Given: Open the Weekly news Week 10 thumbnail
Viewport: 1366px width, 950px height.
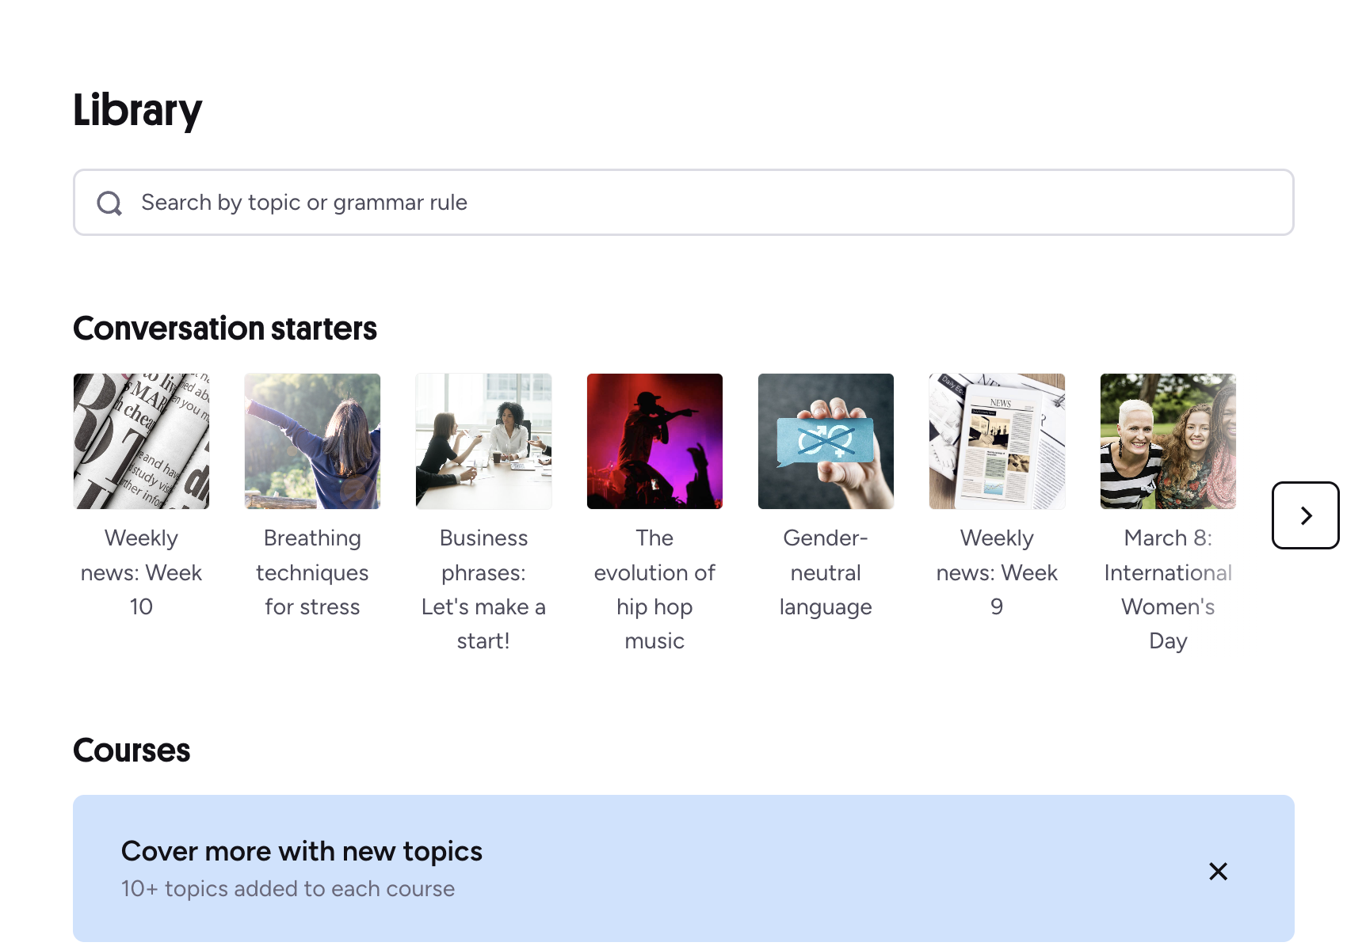Looking at the screenshot, I should coord(142,441).
